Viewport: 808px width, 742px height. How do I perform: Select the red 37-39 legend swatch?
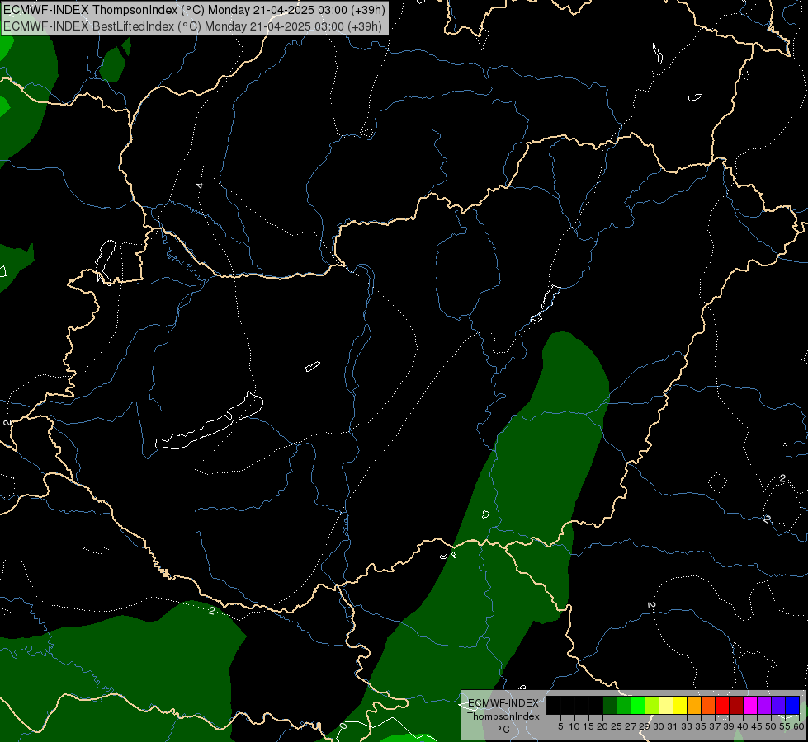point(722,705)
